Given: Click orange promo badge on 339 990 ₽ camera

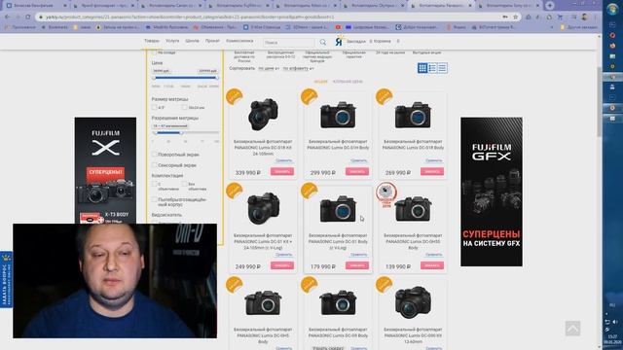Looking at the screenshot, I should tap(234, 96).
